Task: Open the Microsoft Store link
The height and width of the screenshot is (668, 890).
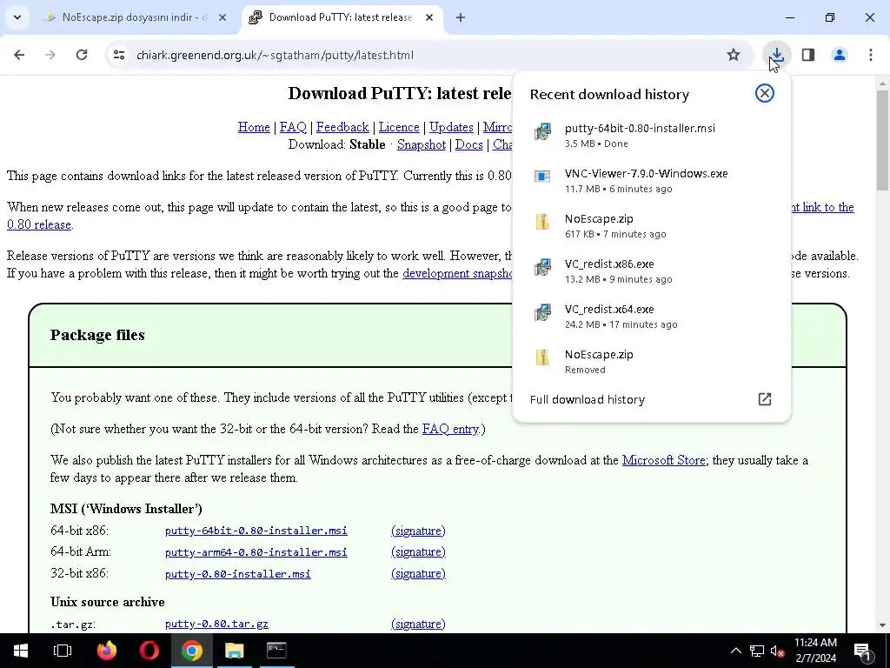Action: 663,461
